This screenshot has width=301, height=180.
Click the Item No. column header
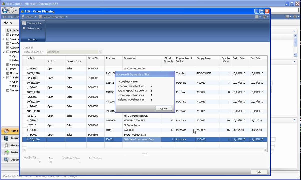pyautogui.click(x=114, y=61)
